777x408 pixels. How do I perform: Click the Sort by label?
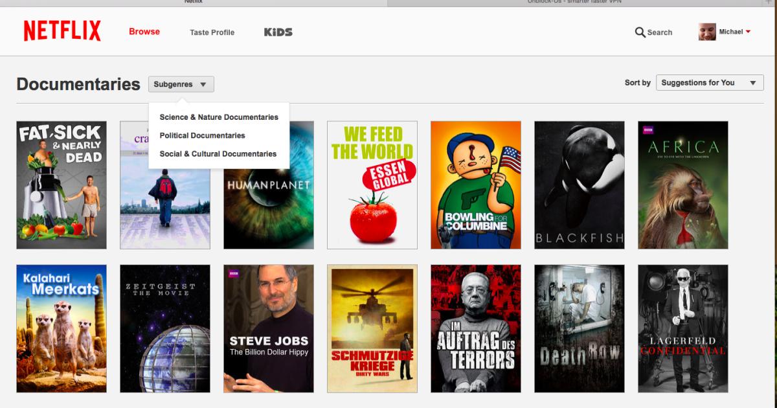point(638,83)
